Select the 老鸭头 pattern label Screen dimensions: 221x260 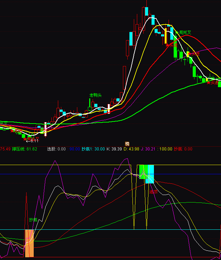95,95
